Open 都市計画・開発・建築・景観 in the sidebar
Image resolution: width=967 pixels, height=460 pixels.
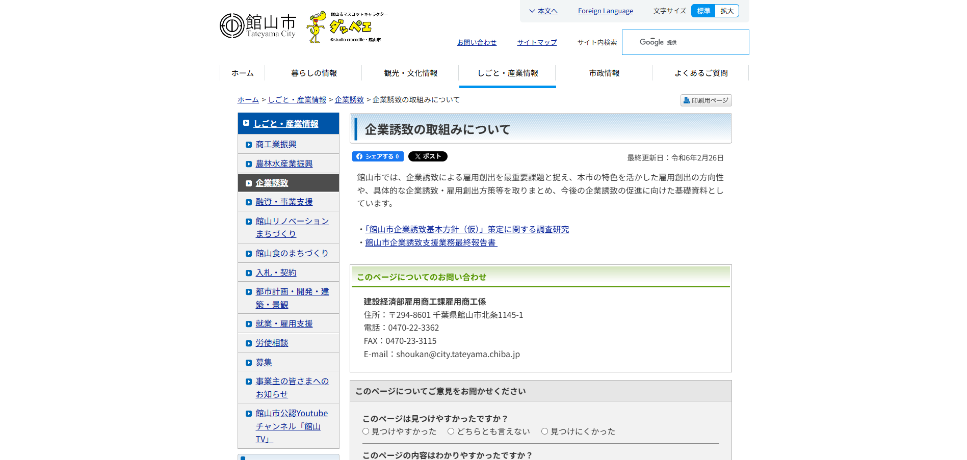pos(292,298)
